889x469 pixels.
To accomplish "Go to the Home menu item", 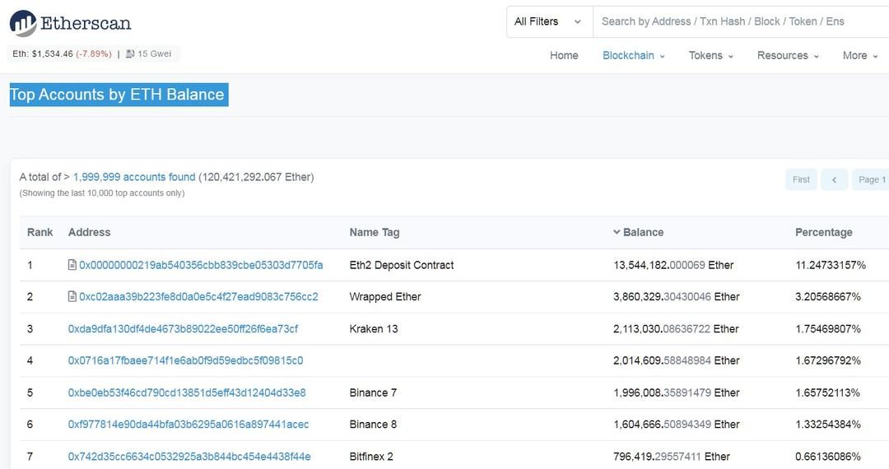I will (564, 55).
